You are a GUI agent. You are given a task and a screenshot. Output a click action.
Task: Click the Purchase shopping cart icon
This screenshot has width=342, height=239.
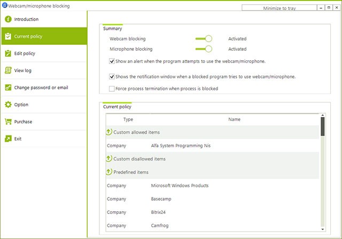[x=8, y=122]
